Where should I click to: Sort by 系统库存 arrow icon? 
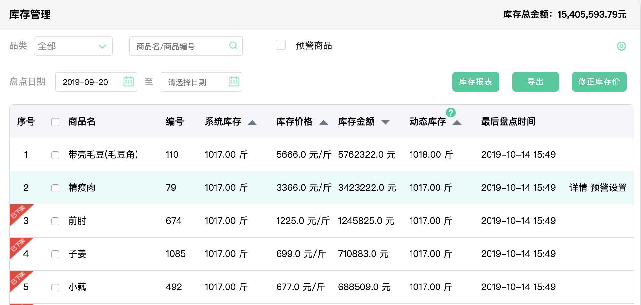(252, 122)
